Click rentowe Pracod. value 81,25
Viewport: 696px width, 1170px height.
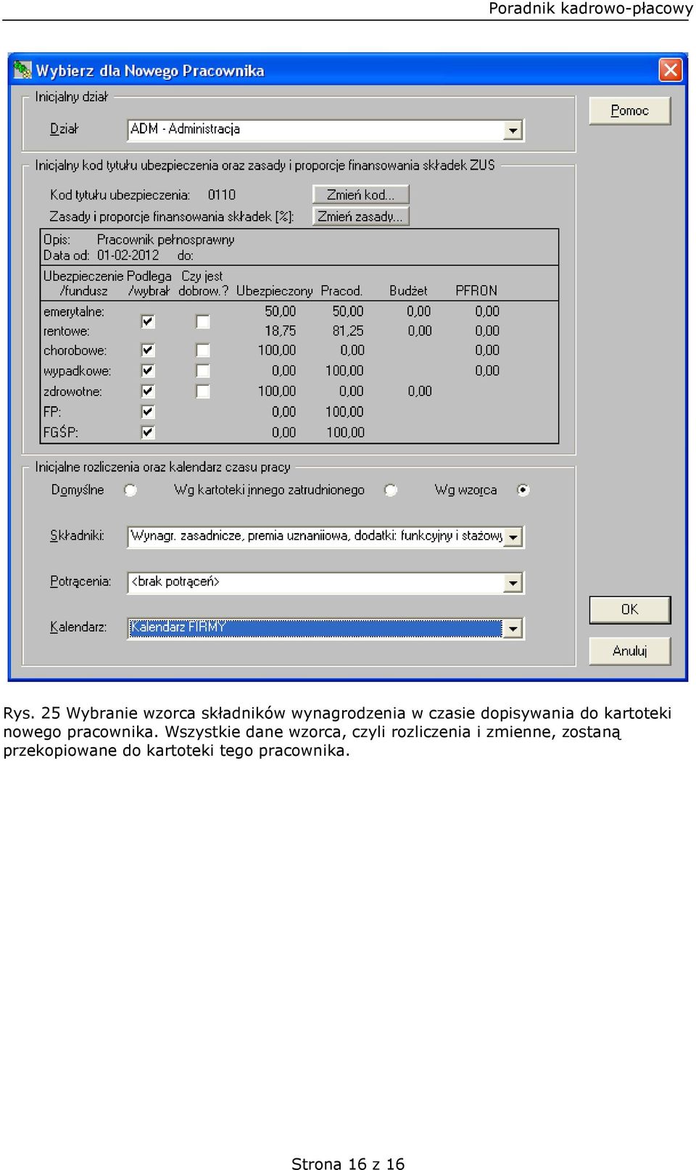(x=348, y=331)
